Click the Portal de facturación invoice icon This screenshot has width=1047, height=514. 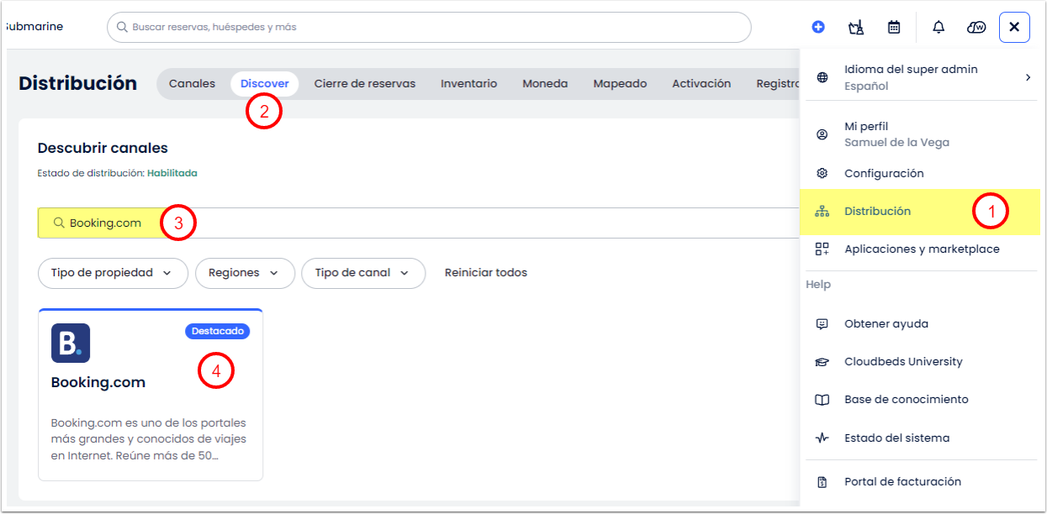[x=822, y=482]
